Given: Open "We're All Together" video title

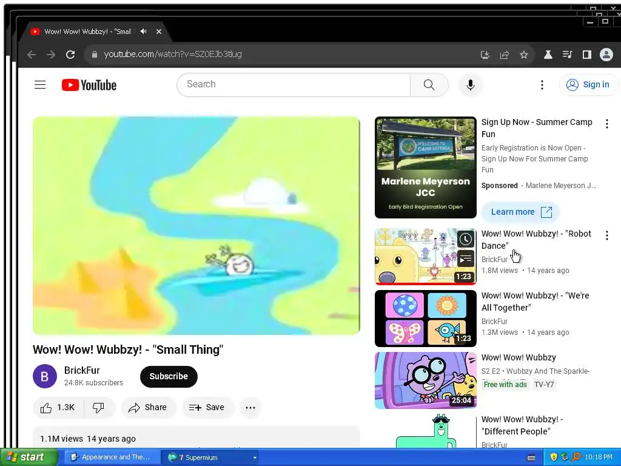Looking at the screenshot, I should [x=535, y=302].
